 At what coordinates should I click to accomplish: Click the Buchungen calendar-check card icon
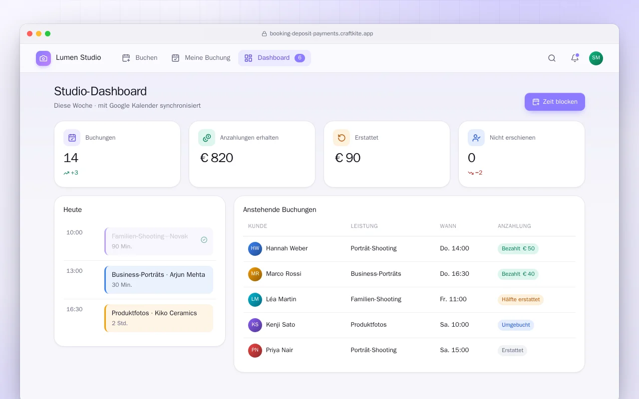[72, 138]
